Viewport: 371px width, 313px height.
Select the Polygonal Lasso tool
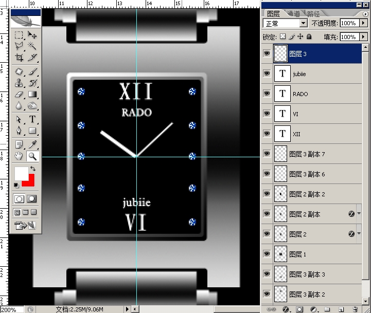click(19, 46)
